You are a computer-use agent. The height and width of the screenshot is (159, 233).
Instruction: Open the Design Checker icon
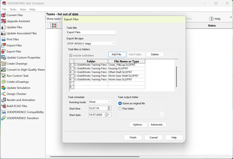[3, 94]
